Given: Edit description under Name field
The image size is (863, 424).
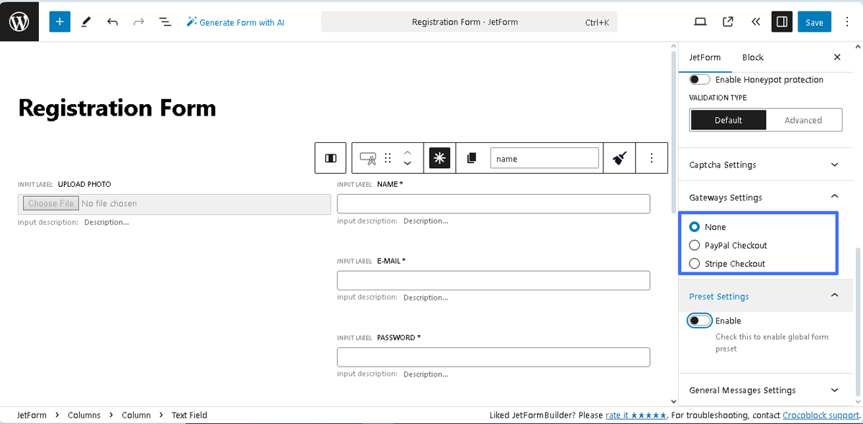Looking at the screenshot, I should 426,221.
